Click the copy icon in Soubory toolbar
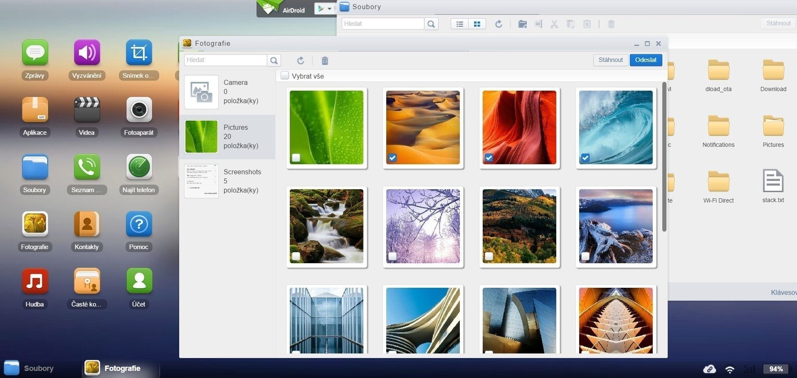The image size is (797, 378). pos(570,24)
